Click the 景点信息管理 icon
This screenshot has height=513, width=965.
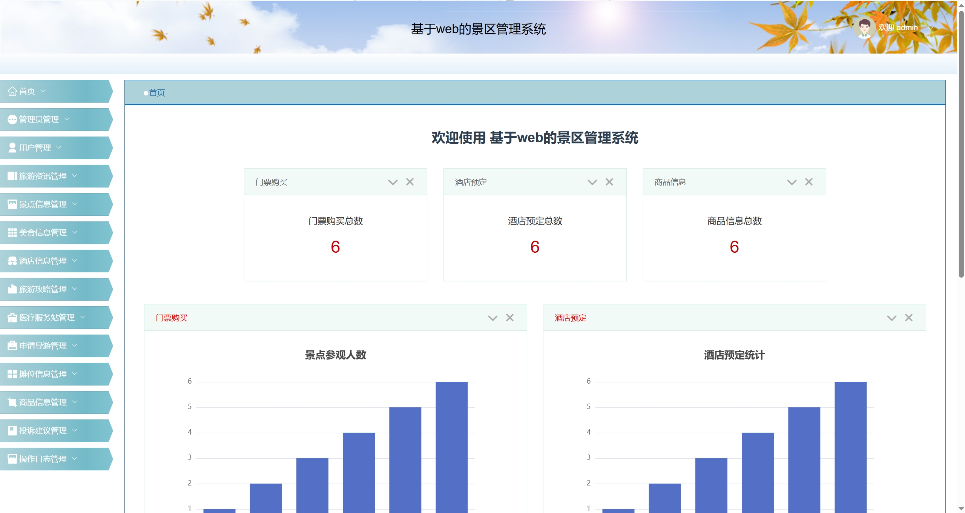[12, 204]
